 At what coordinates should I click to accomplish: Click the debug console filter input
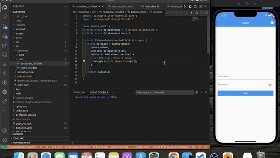164,93
